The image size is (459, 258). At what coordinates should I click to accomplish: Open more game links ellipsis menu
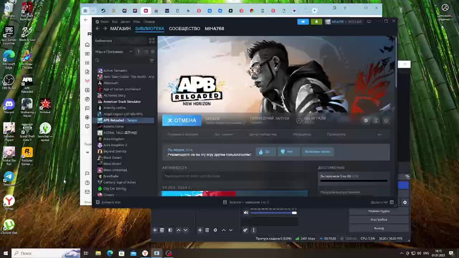click(x=379, y=135)
